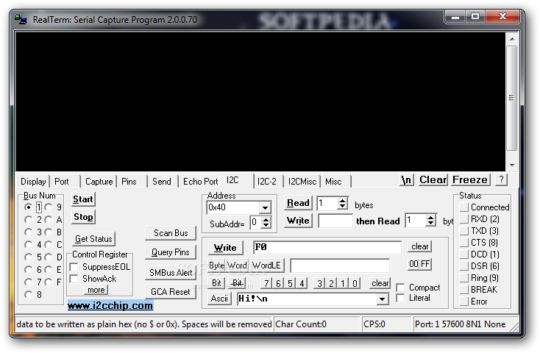Increase the Read bytes count
Screen dimensions: 540x353
[x=342, y=201]
